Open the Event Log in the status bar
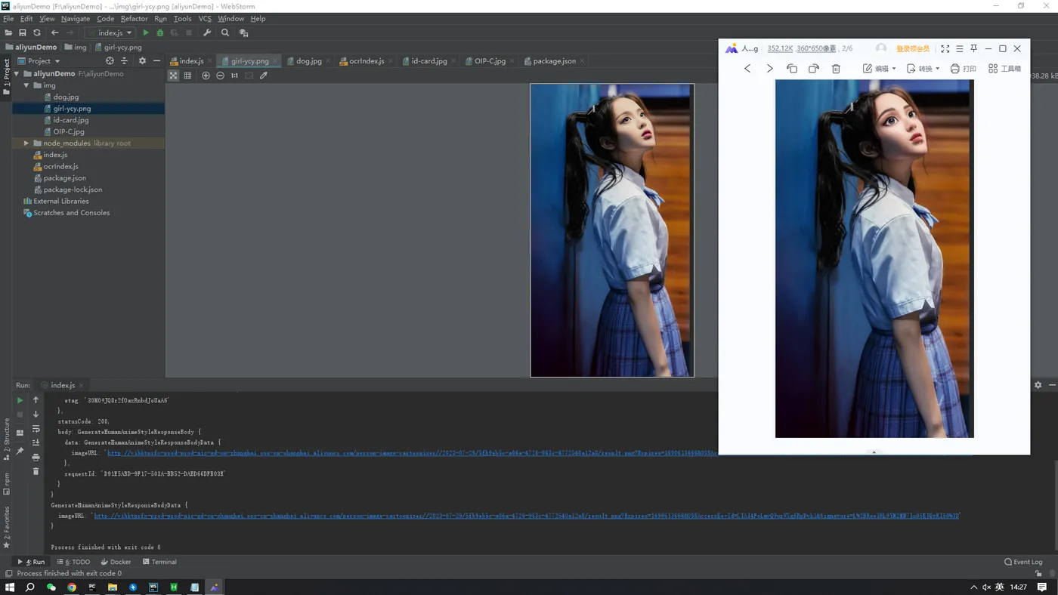The width and height of the screenshot is (1058, 595). click(x=1023, y=562)
